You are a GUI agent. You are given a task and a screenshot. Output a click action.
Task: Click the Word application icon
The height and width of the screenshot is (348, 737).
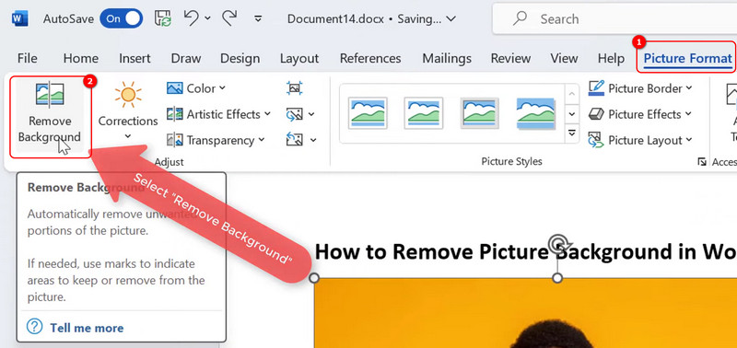20,18
